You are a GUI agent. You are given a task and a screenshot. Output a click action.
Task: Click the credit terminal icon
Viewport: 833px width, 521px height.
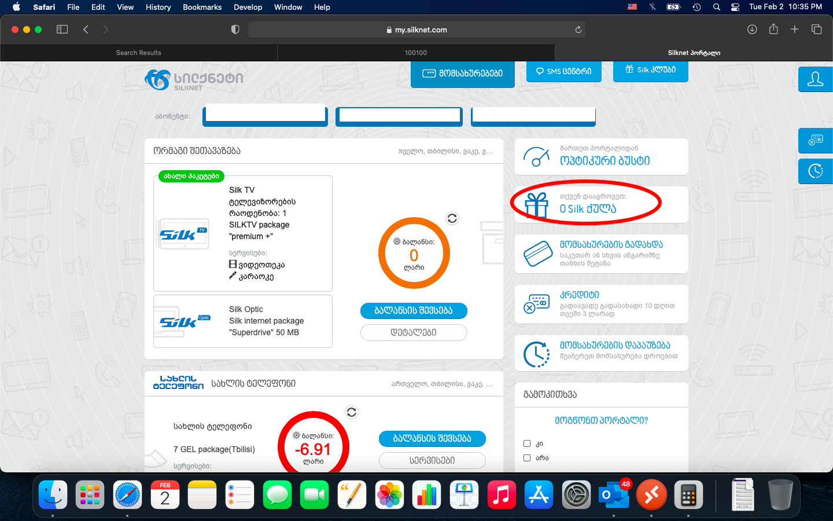pyautogui.click(x=536, y=304)
